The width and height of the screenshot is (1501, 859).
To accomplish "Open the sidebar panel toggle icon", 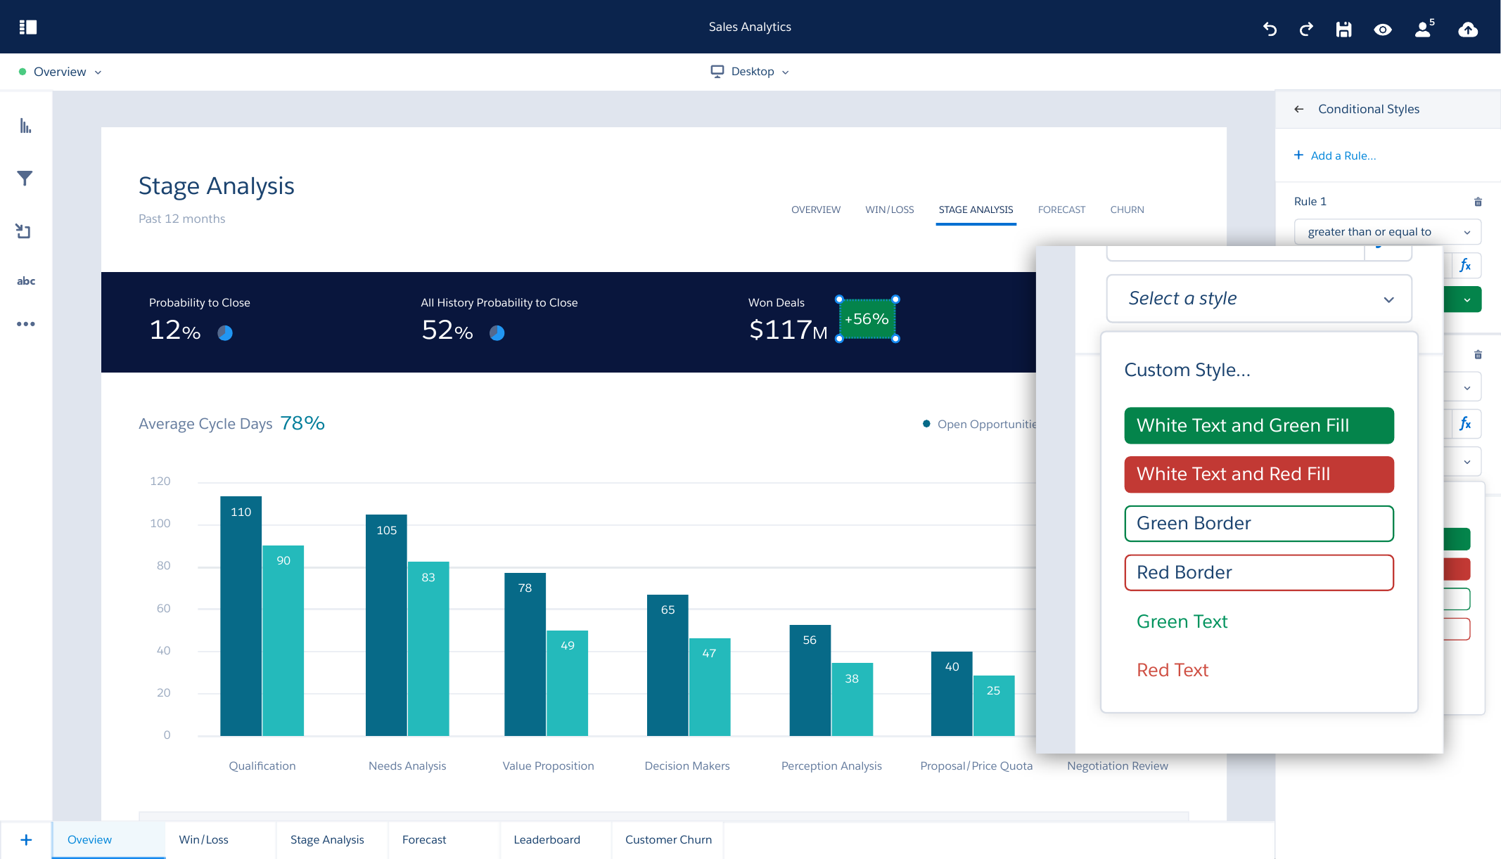I will [28, 27].
